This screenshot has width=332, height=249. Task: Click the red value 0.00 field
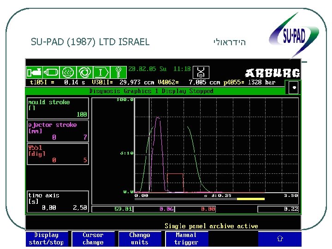(x=196, y=209)
